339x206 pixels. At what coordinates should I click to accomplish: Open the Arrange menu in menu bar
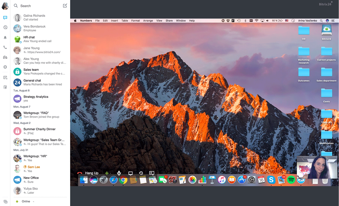pos(148,21)
